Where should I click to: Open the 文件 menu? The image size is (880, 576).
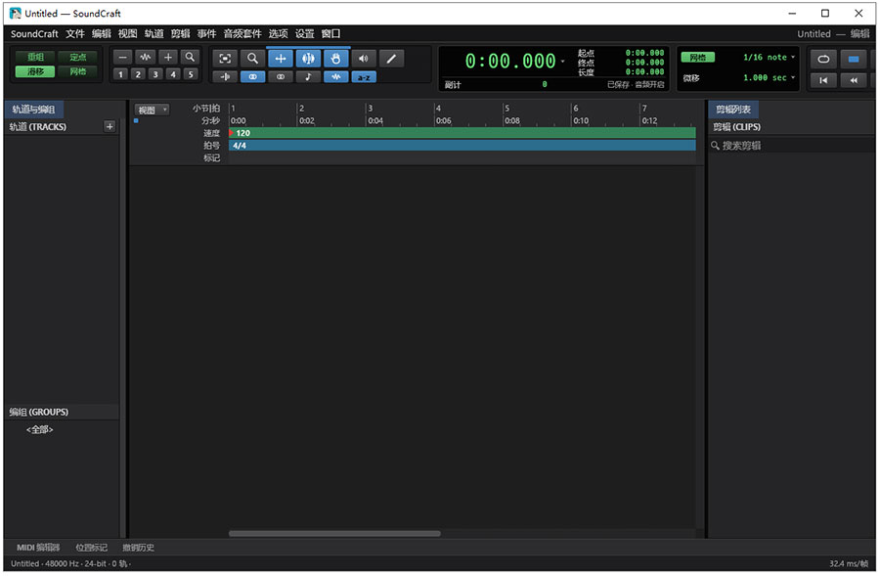pyautogui.click(x=75, y=33)
